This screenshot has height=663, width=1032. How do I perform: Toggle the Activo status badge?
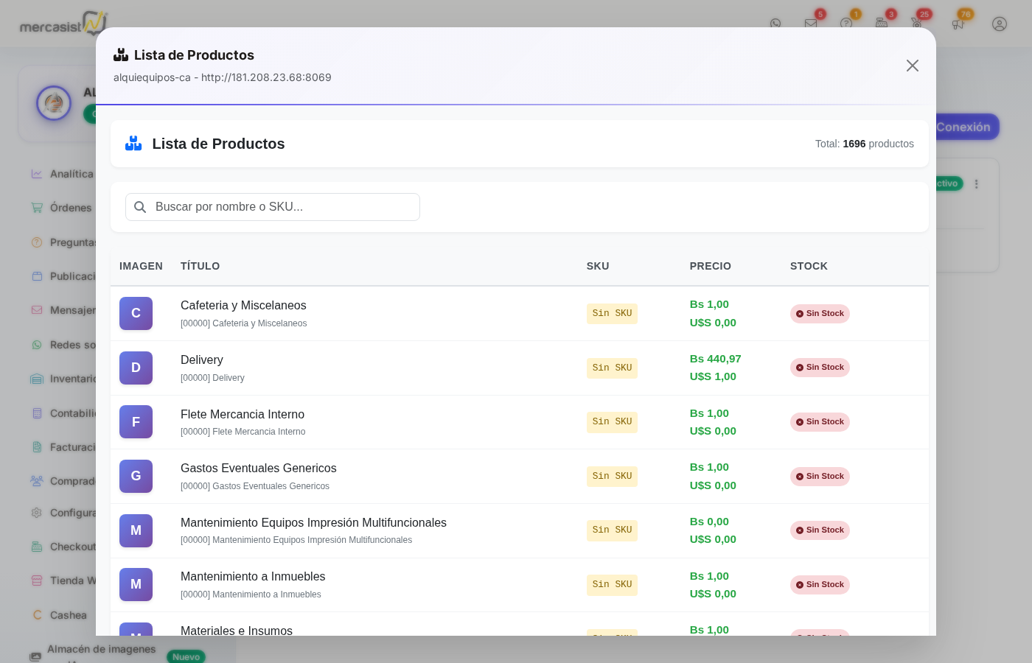point(950,183)
